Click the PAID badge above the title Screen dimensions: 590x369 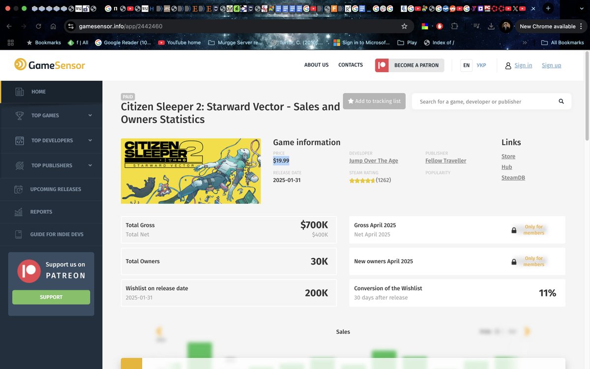click(128, 97)
